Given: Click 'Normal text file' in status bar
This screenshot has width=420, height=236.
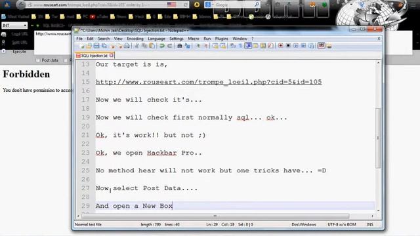Looking at the screenshot, I should 88,224.
